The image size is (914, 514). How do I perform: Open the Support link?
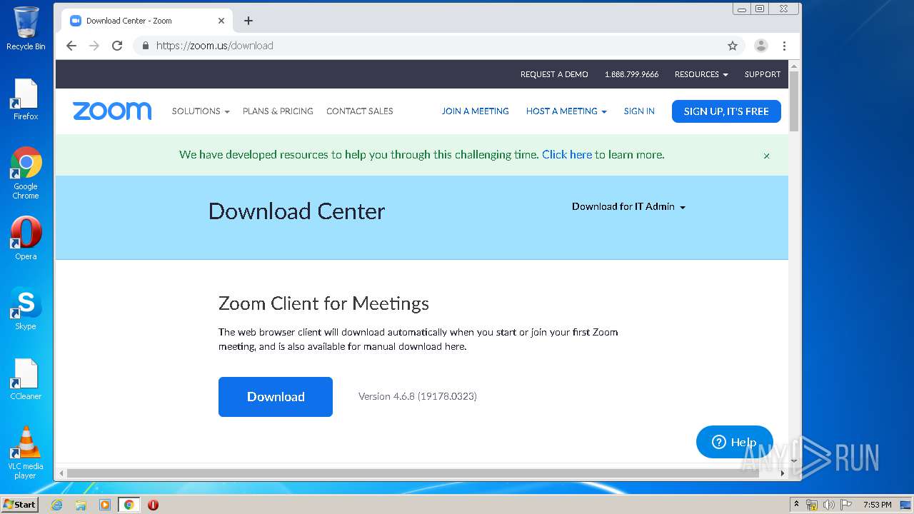(763, 74)
